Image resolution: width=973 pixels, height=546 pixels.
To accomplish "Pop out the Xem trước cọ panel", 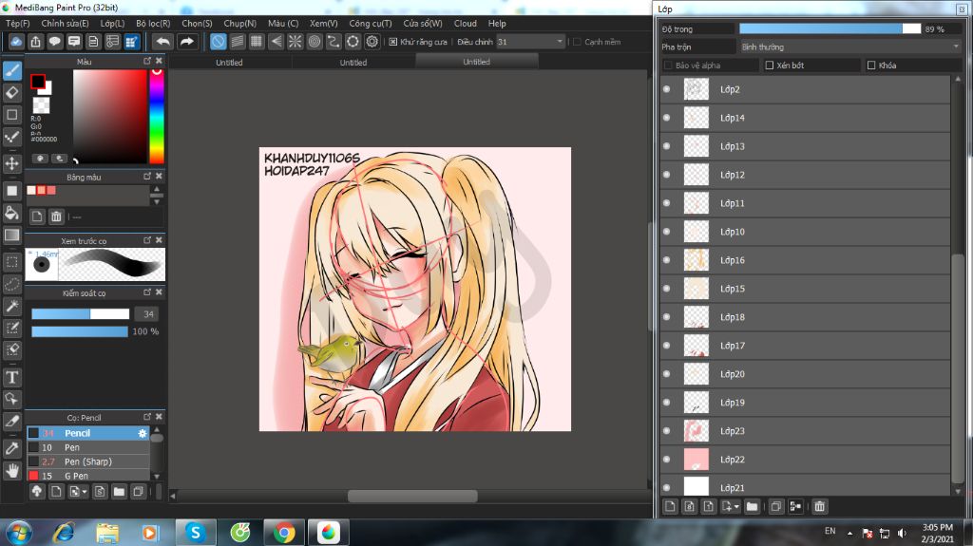I will (147, 240).
